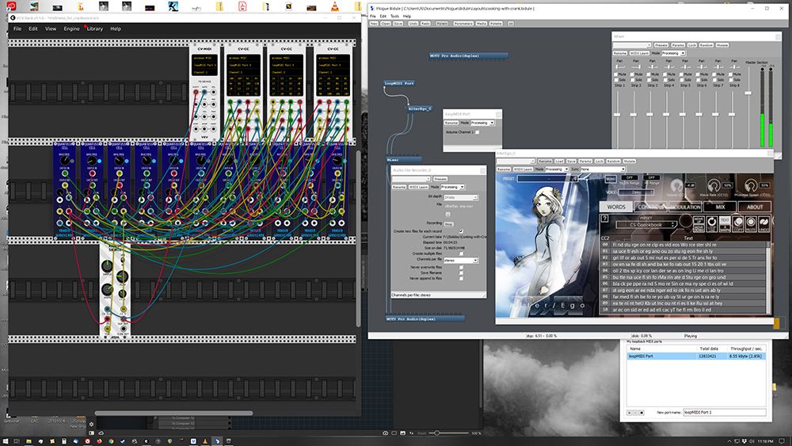Select the top MOTU Pro Audio(duplex) node

pyautogui.click(x=468, y=55)
